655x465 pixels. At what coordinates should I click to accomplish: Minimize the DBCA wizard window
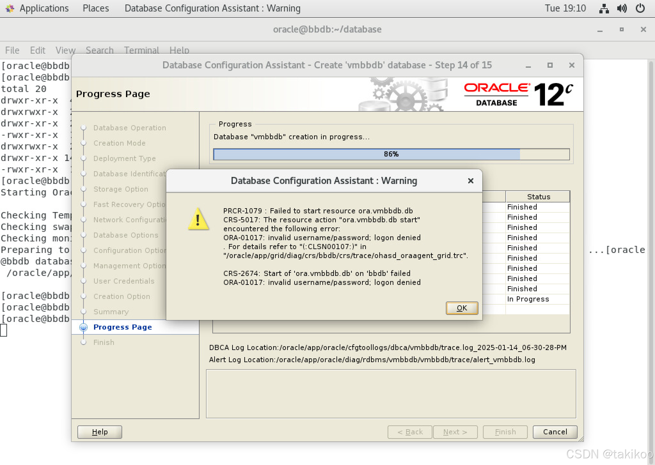[x=528, y=66]
